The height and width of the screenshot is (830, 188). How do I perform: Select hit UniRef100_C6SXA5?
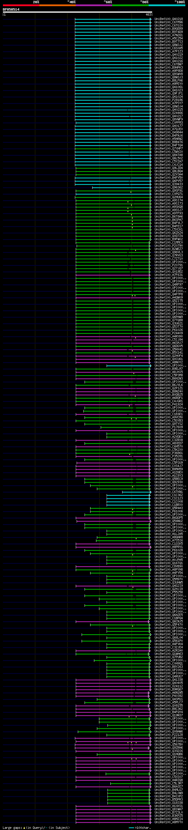(x=169, y=48)
